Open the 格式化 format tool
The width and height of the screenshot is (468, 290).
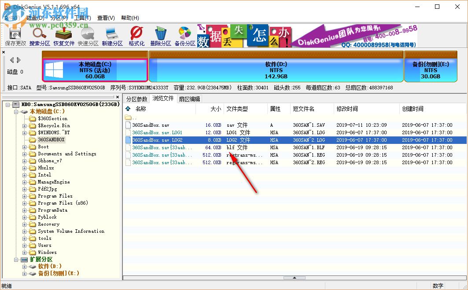[135, 35]
